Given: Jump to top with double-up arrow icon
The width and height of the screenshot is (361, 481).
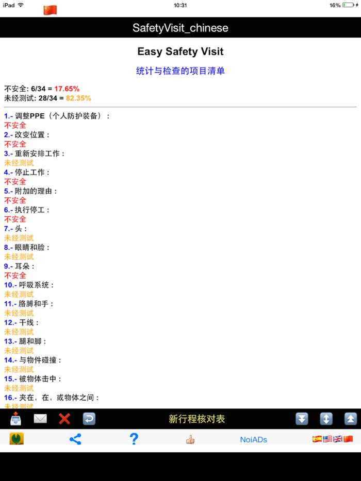Looking at the screenshot, I should click(x=351, y=419).
